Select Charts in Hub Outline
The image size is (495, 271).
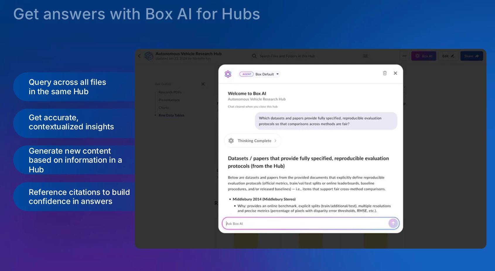[163, 108]
